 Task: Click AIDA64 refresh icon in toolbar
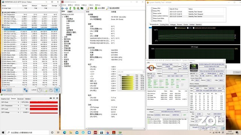click(x=74, y=8)
